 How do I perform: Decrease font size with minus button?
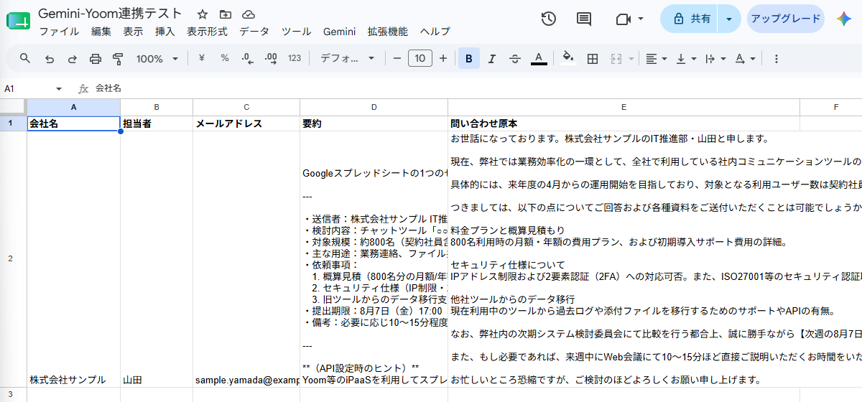pos(397,59)
